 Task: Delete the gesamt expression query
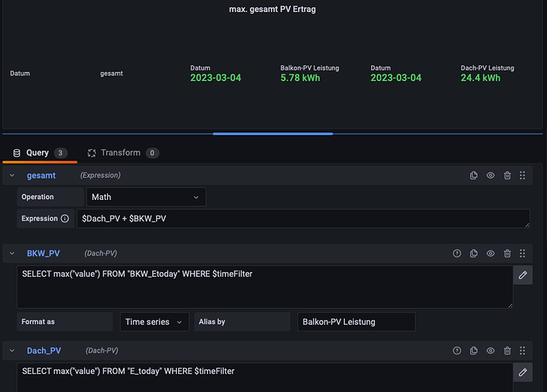pyautogui.click(x=507, y=175)
